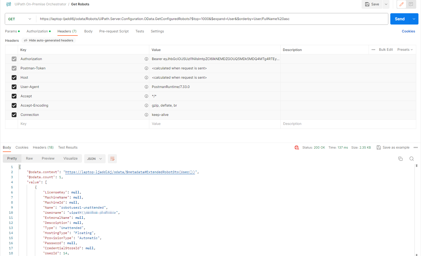
Task: Open the odata.context metadata link
Action: (130, 172)
